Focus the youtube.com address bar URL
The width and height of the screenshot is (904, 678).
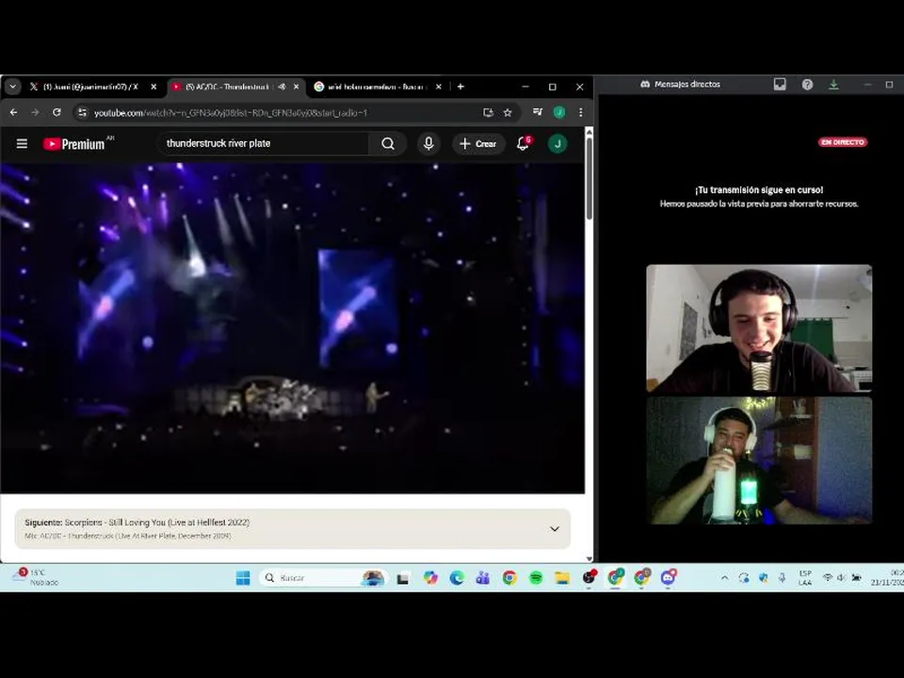point(231,113)
